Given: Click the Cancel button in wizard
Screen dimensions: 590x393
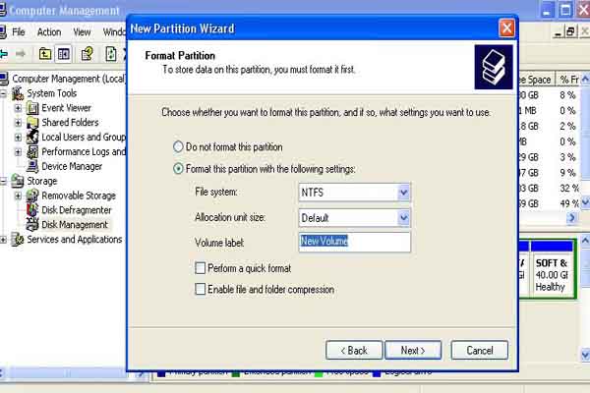Looking at the screenshot, I should [x=479, y=350].
